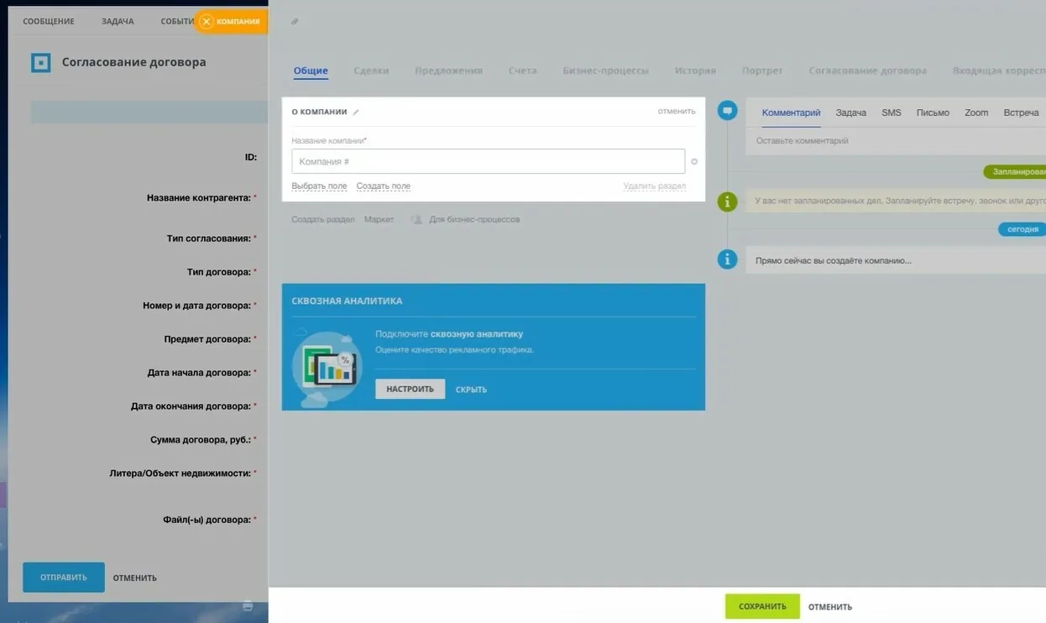Click the pencil icon next to О компании
Screen dimensions: 1046x623
[356, 112]
